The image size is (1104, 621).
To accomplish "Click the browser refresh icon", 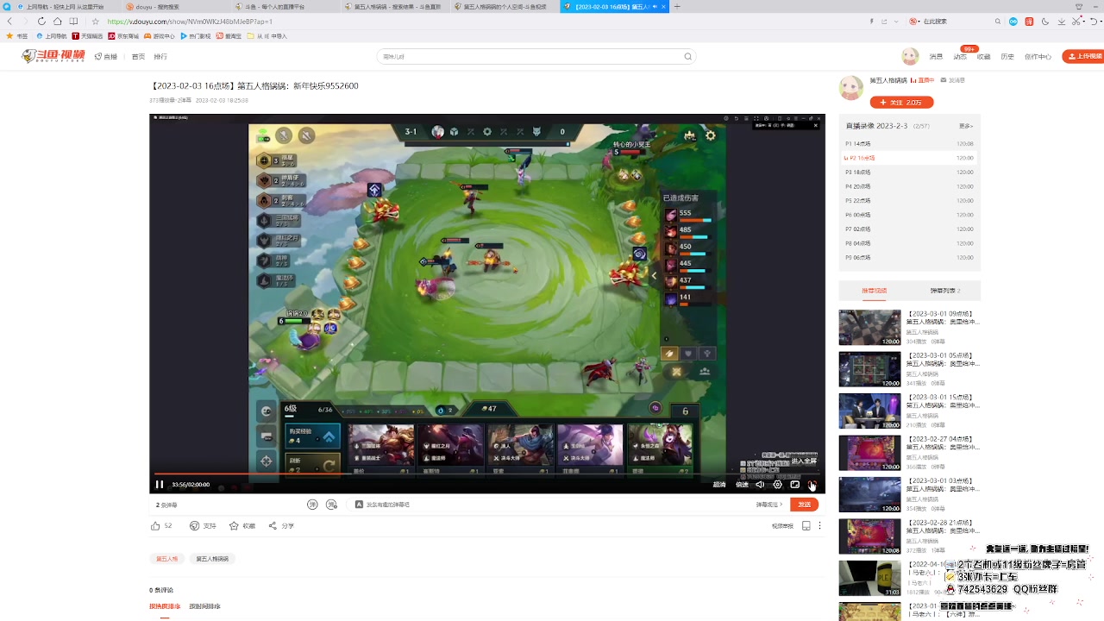I will coord(41,22).
